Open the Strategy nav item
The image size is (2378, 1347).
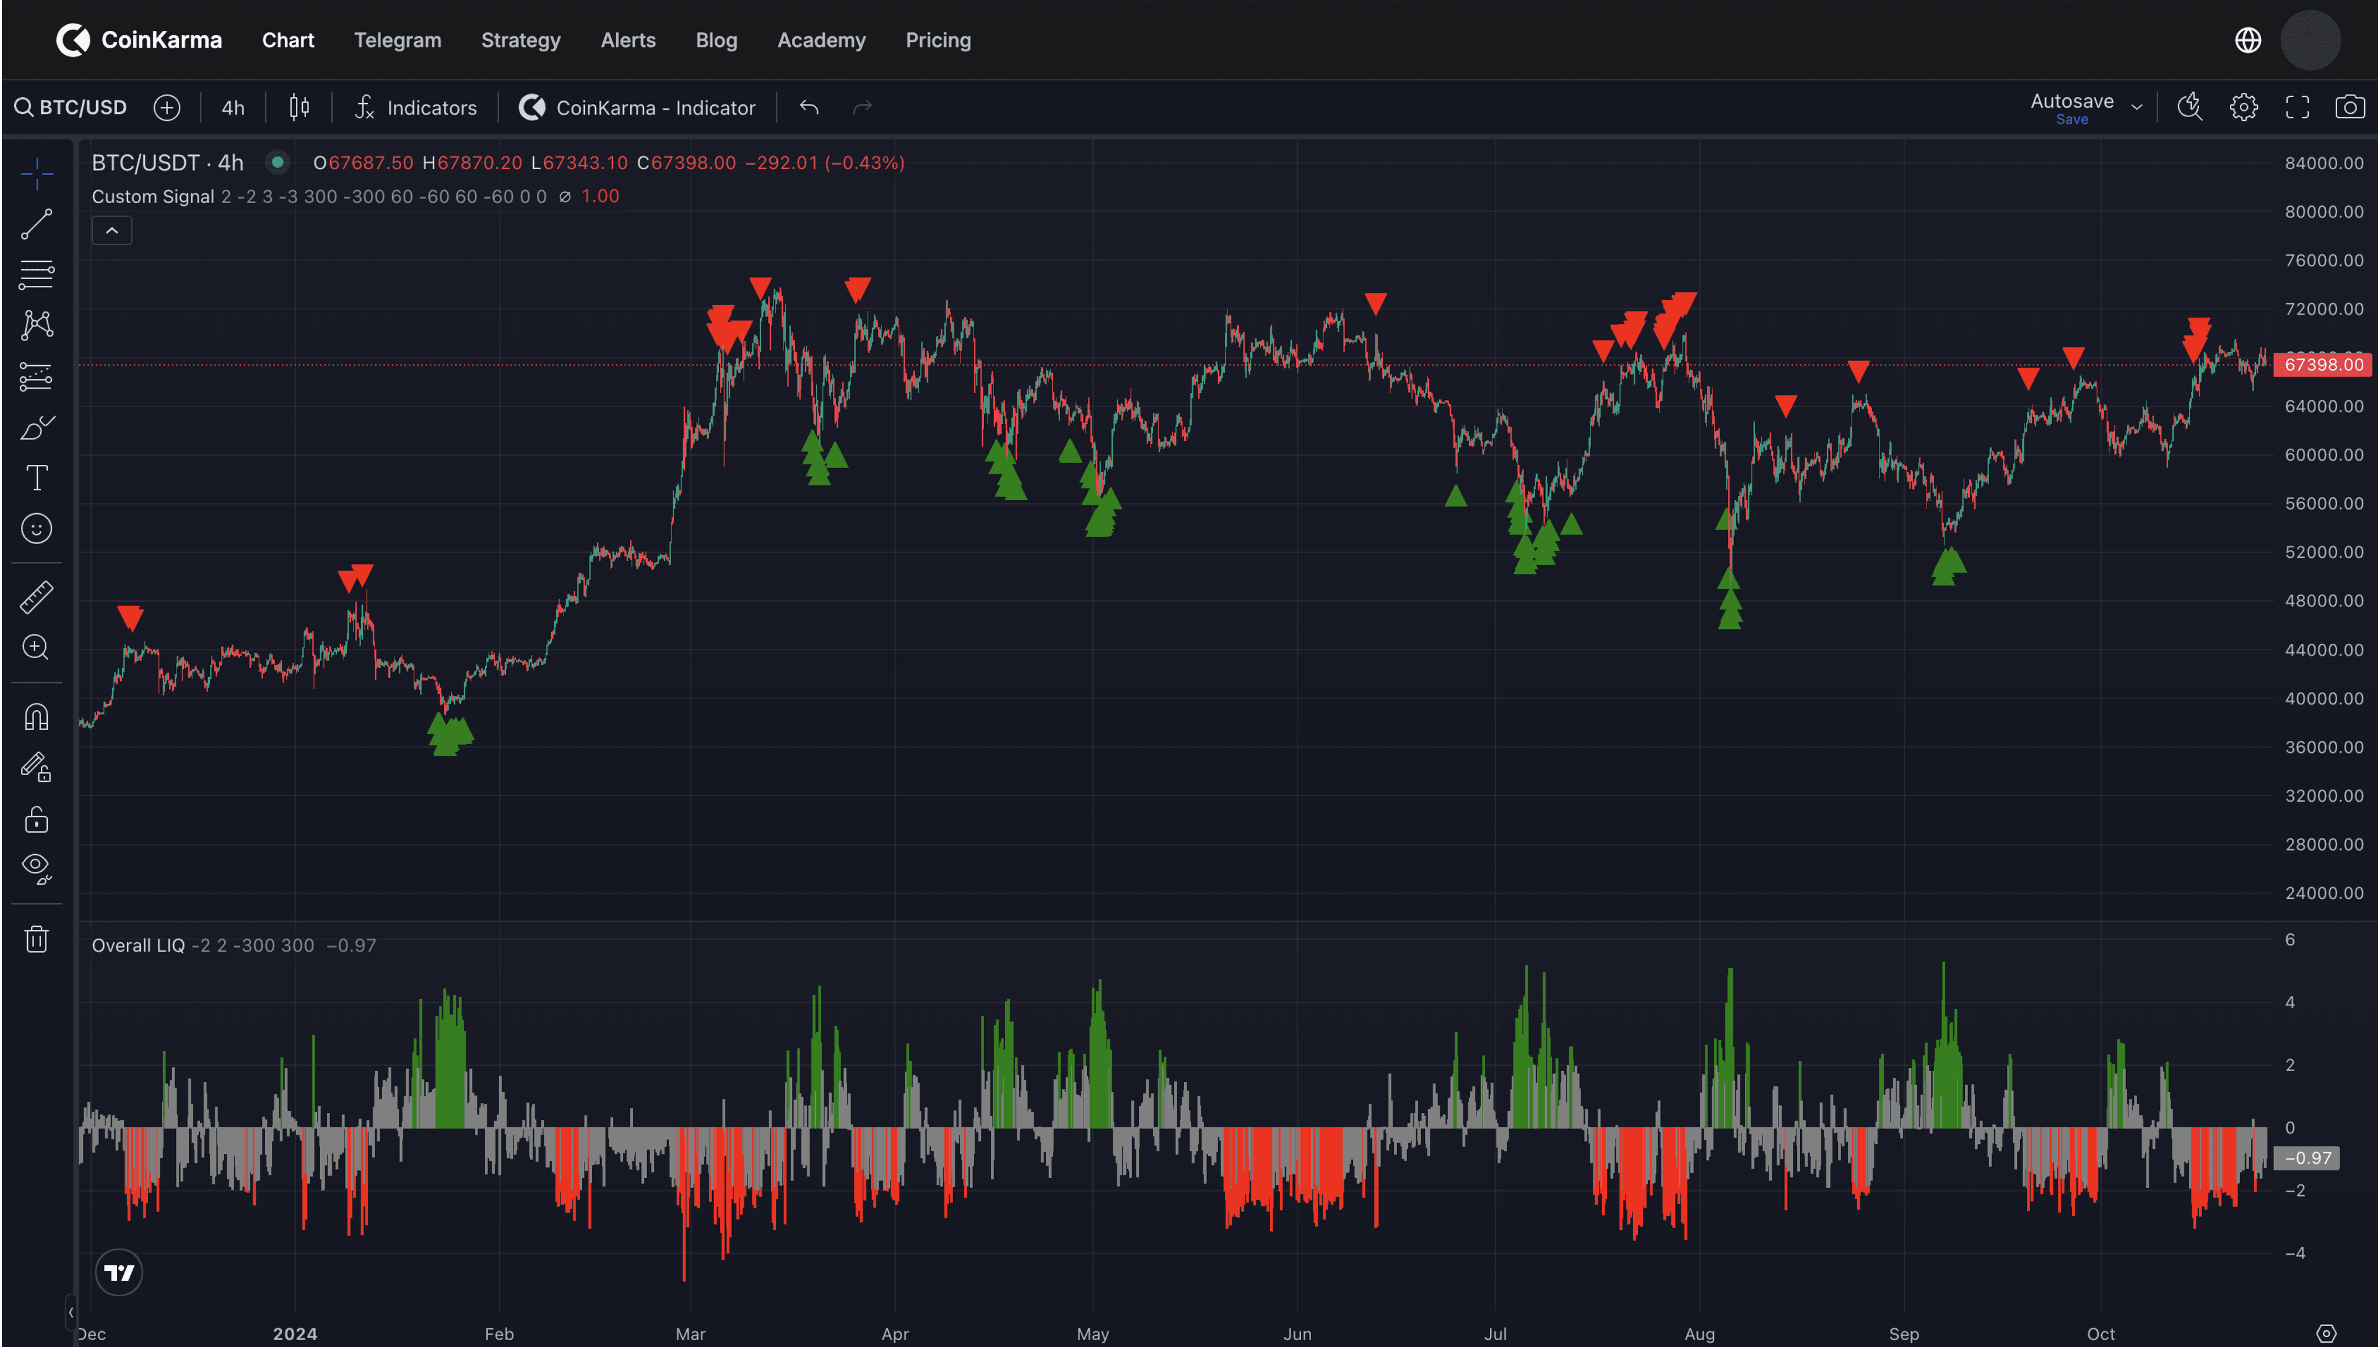pyautogui.click(x=520, y=40)
